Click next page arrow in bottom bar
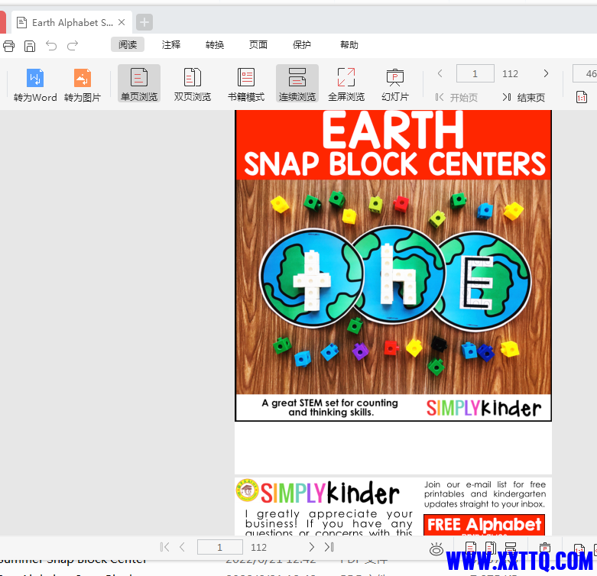The image size is (597, 576). [311, 547]
